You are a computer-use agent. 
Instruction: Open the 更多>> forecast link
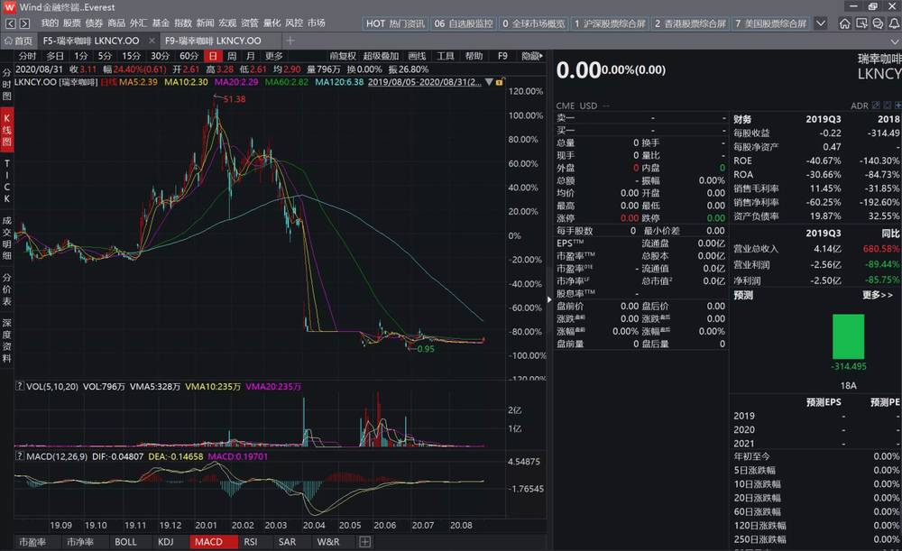click(878, 295)
